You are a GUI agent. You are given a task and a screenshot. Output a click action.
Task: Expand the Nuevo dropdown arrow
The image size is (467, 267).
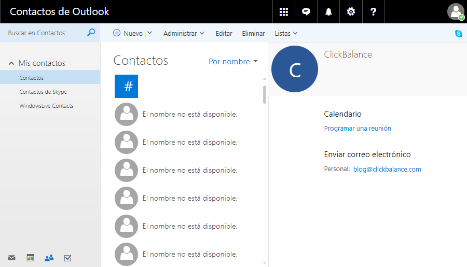149,33
